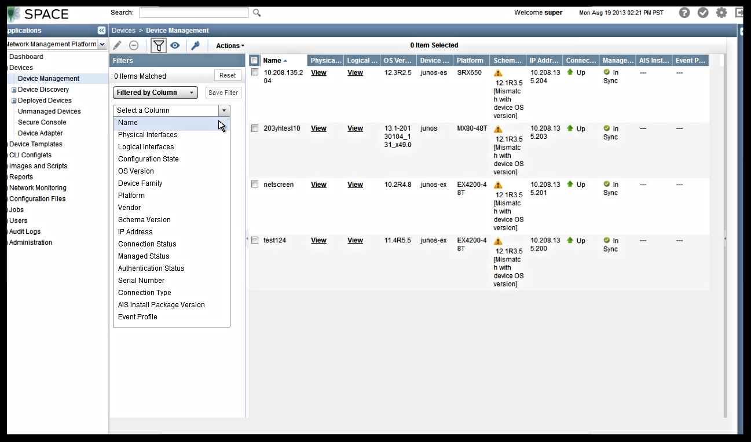Choose Event Profile option
The image size is (751, 442).
[x=171, y=317]
